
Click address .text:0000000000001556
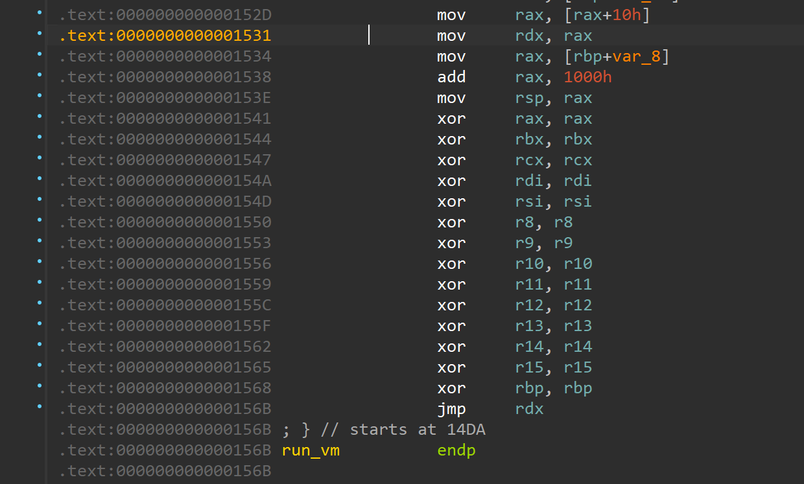pos(165,264)
